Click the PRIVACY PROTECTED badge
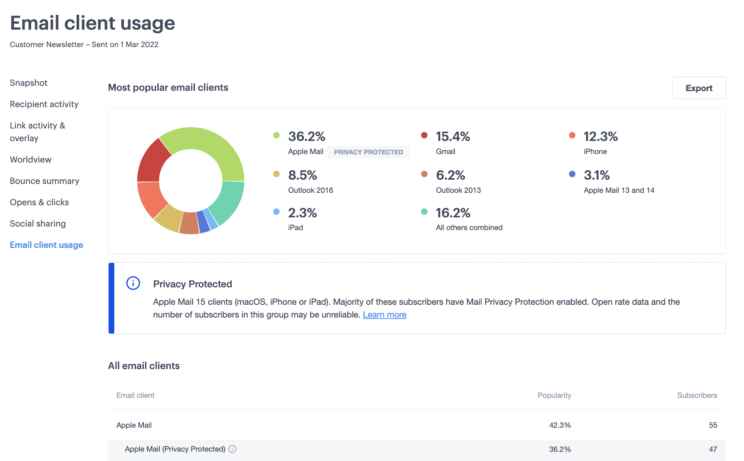 click(368, 152)
